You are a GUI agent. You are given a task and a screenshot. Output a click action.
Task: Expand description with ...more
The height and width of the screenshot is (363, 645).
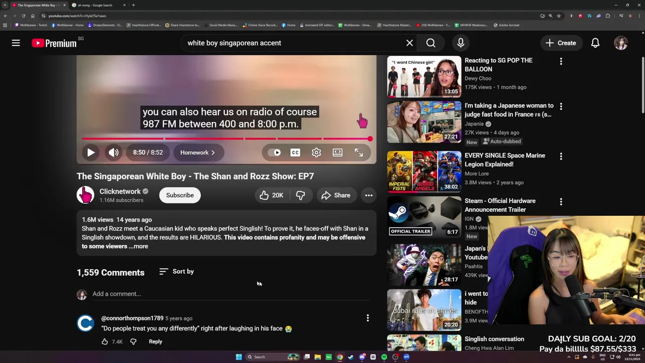pyautogui.click(x=138, y=246)
